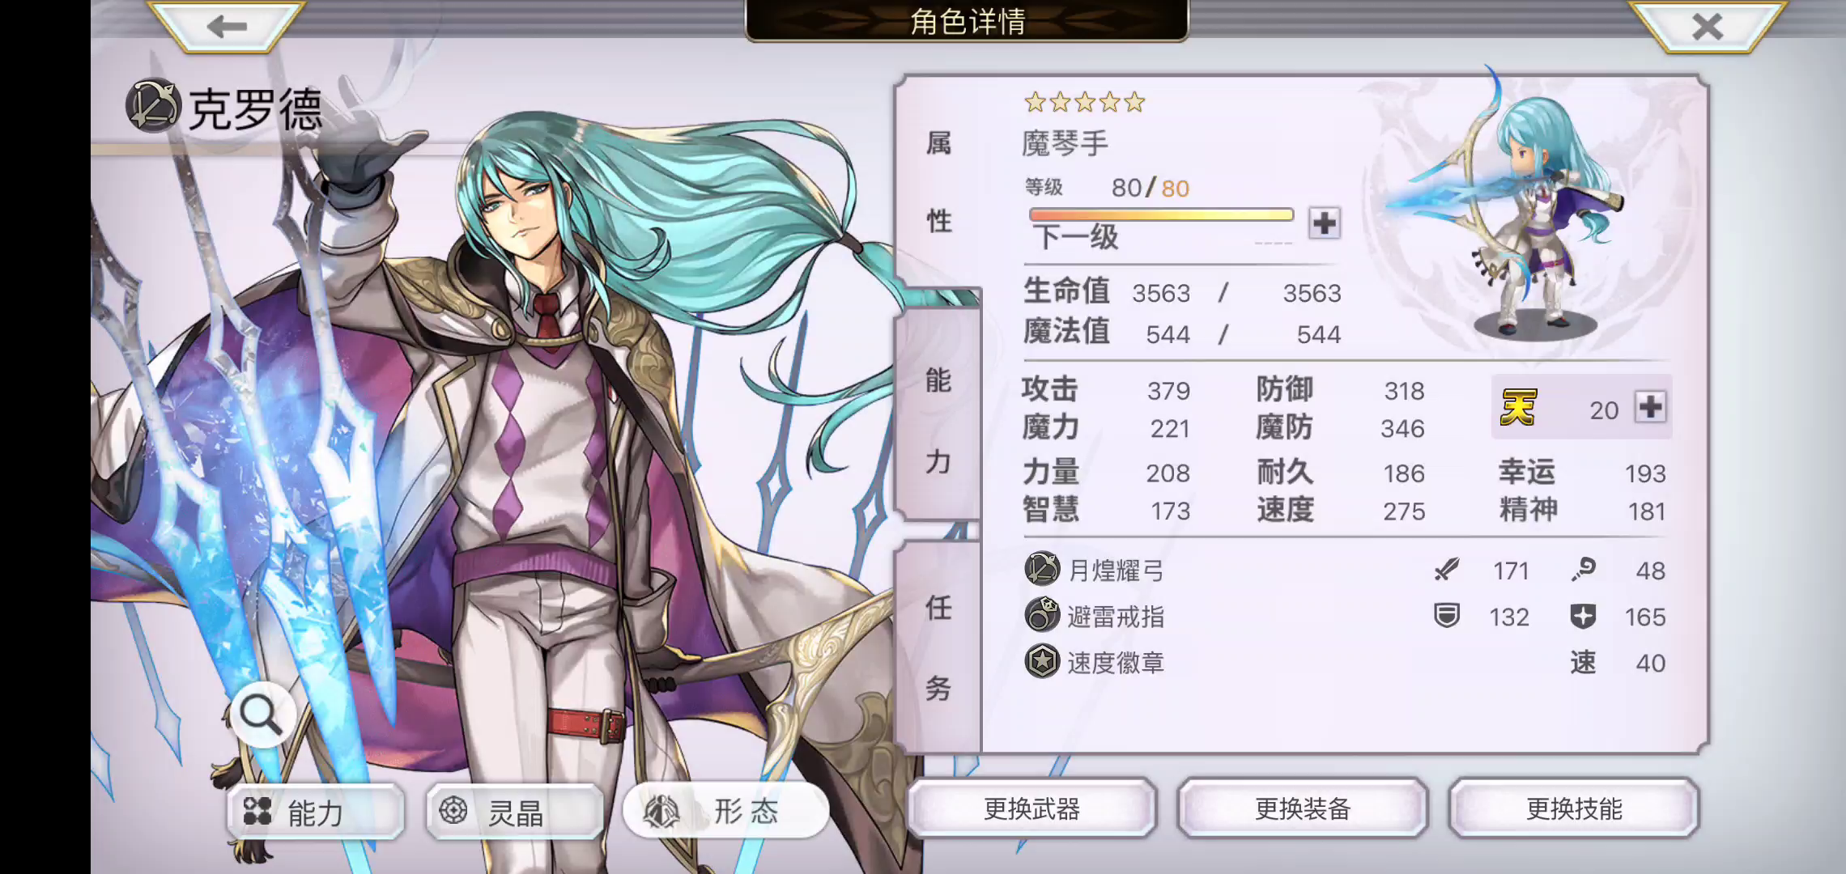This screenshot has height=874, width=1846.
Task: Switch to the 任务 side tab
Action: pos(938,647)
